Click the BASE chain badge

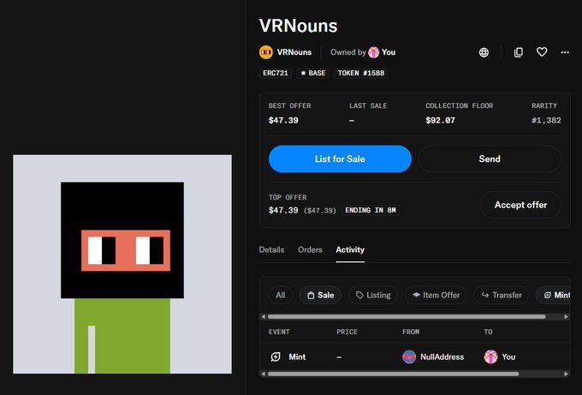coord(313,73)
